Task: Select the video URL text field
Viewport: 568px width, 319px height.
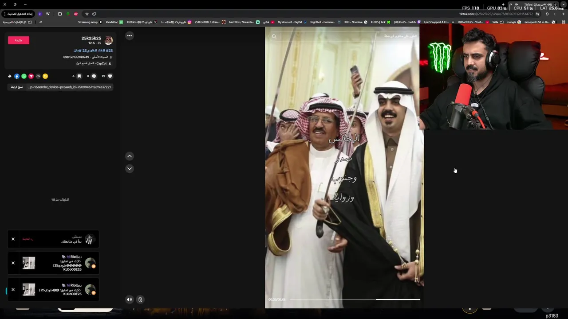Action: click(x=70, y=87)
